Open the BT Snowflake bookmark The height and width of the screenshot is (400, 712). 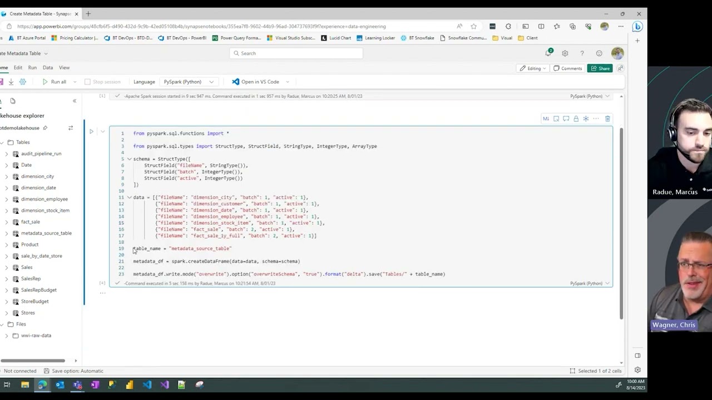[x=417, y=38]
